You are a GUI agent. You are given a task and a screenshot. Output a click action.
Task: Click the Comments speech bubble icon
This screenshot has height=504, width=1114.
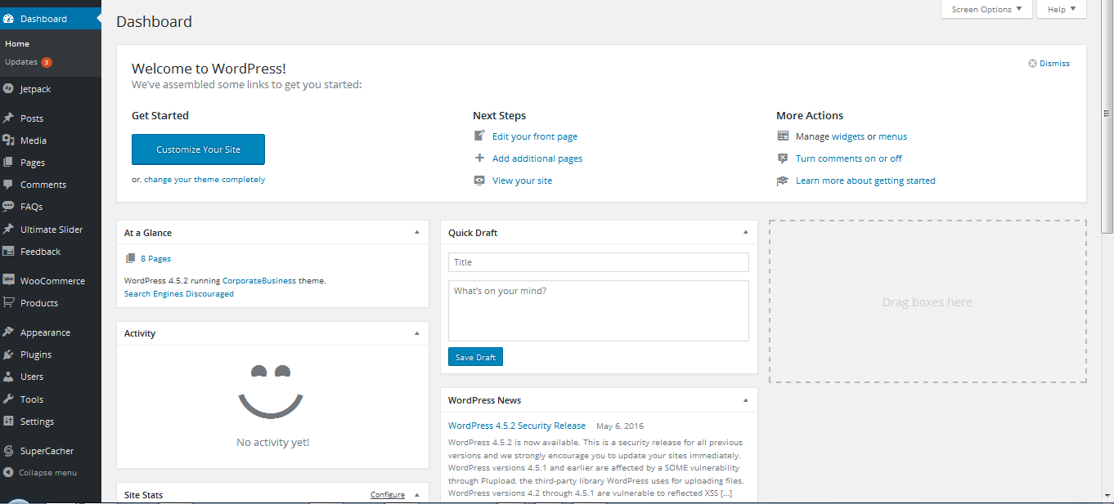8,185
